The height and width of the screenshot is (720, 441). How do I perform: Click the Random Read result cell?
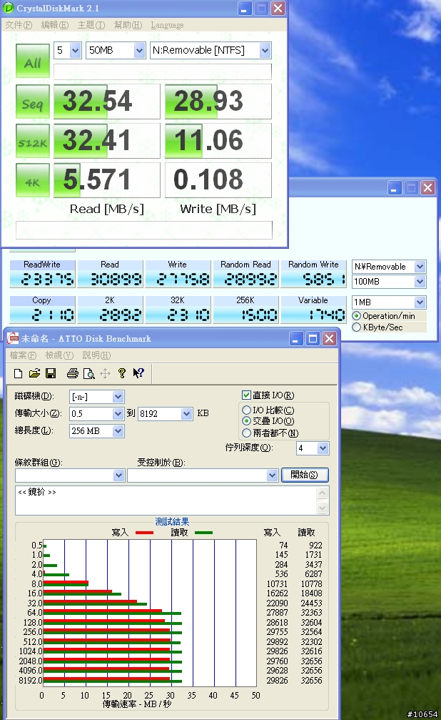[245, 274]
